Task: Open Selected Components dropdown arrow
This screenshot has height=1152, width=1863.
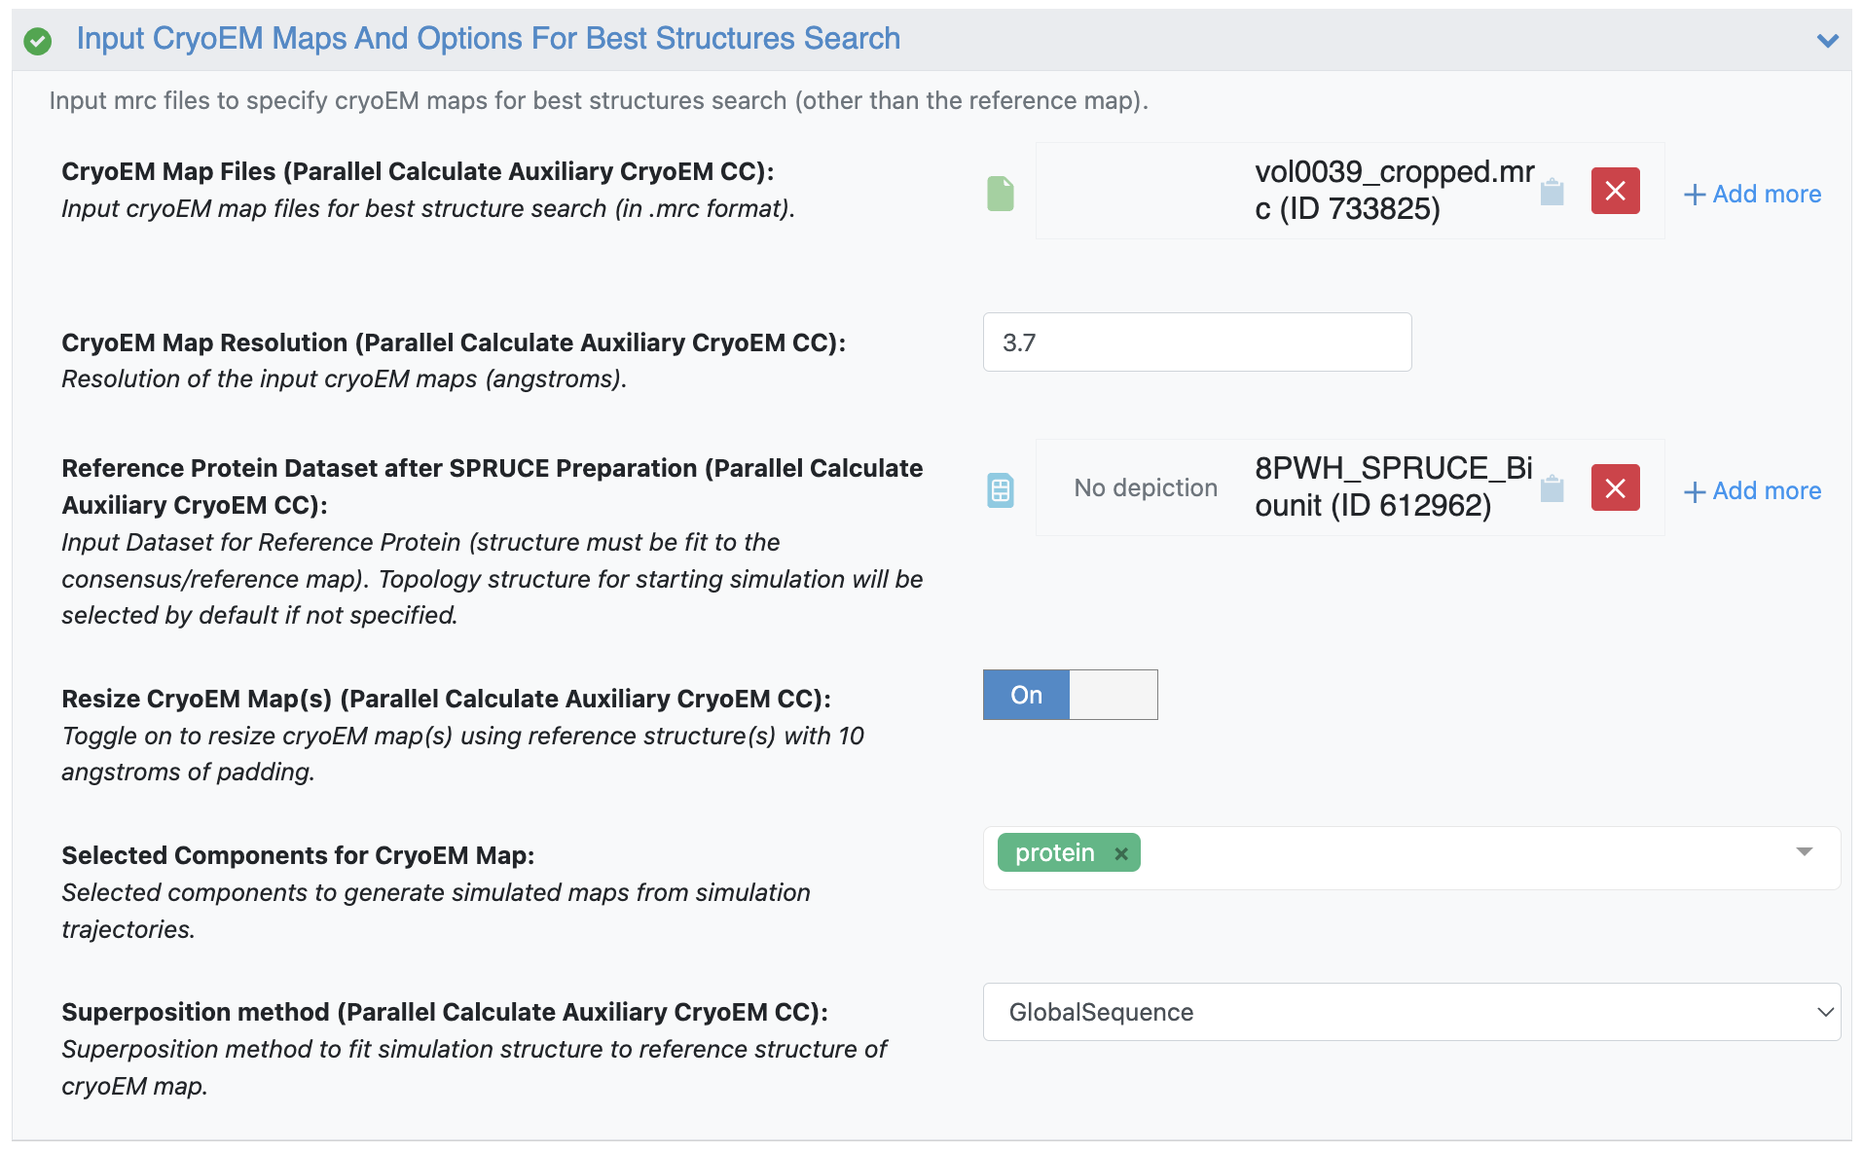Action: click(1804, 852)
